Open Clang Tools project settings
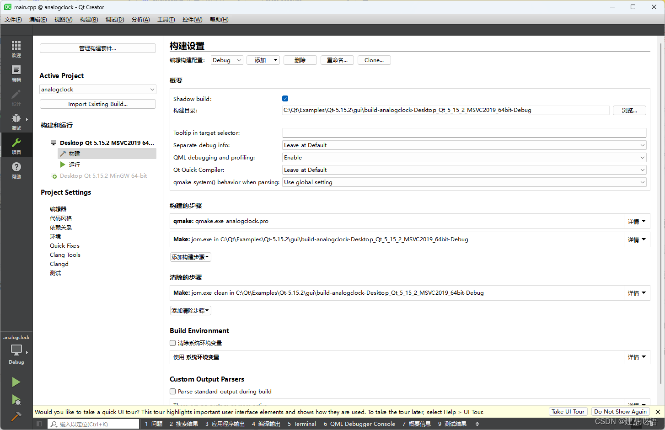Viewport: 665px width, 430px height. click(65, 255)
